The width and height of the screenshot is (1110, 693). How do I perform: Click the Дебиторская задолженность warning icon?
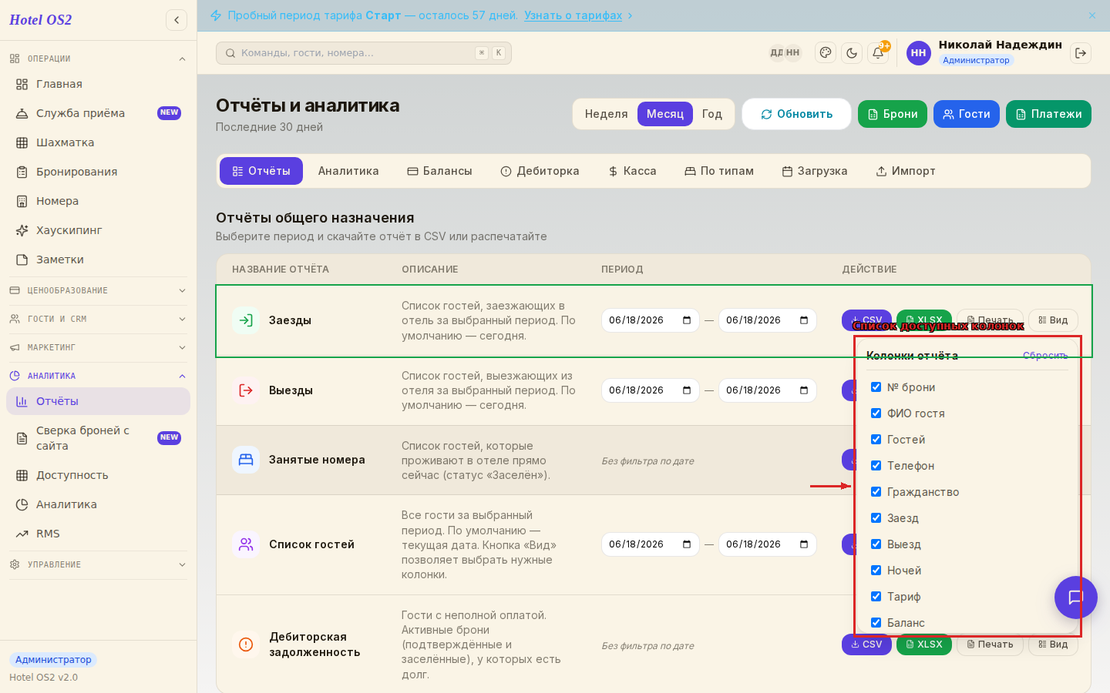246,644
